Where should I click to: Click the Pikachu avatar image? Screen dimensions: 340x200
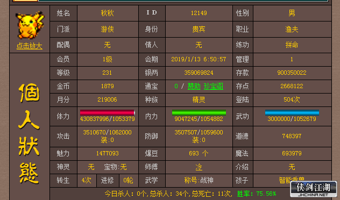[x=30, y=26]
